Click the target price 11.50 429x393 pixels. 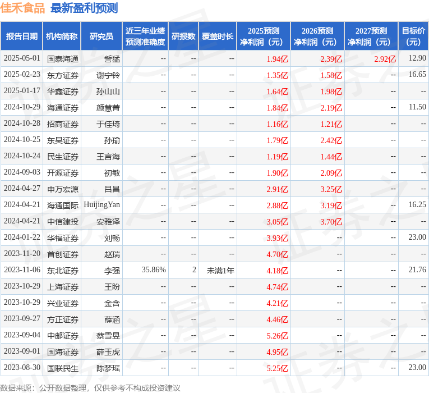(x=417, y=107)
